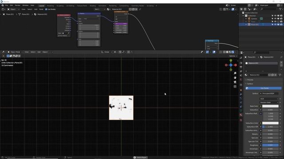This screenshot has height=159, width=284.
Task: Open the outliner filter funnel dropdown
Action: tap(280, 9)
